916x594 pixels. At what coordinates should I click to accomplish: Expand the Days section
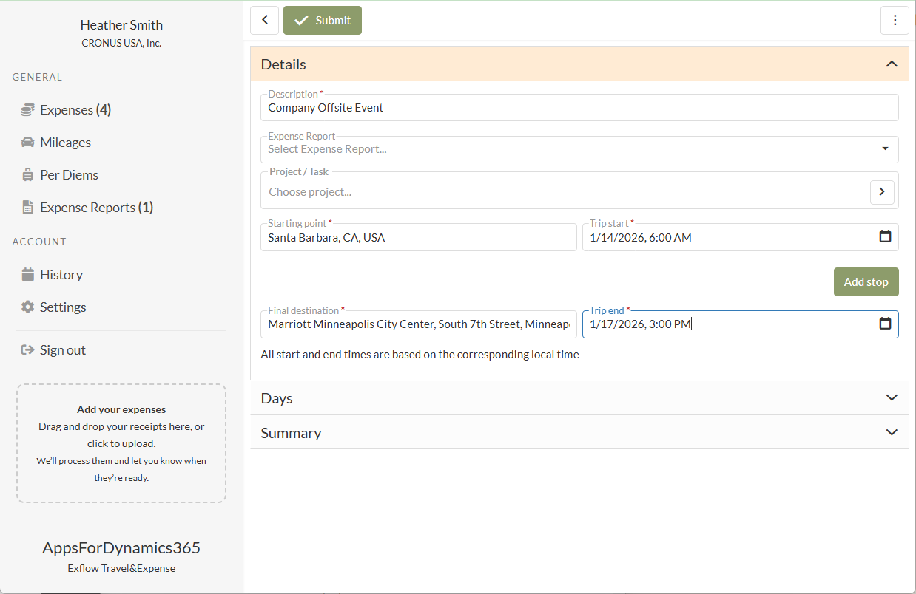892,398
